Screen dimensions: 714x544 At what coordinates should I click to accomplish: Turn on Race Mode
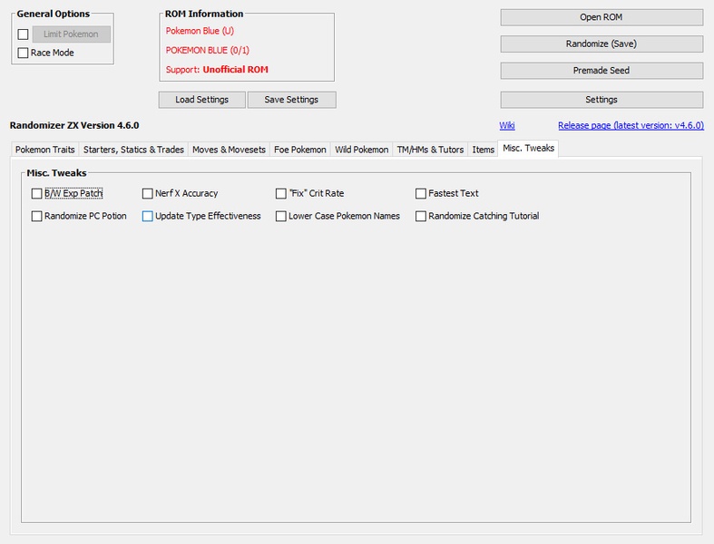(23, 53)
